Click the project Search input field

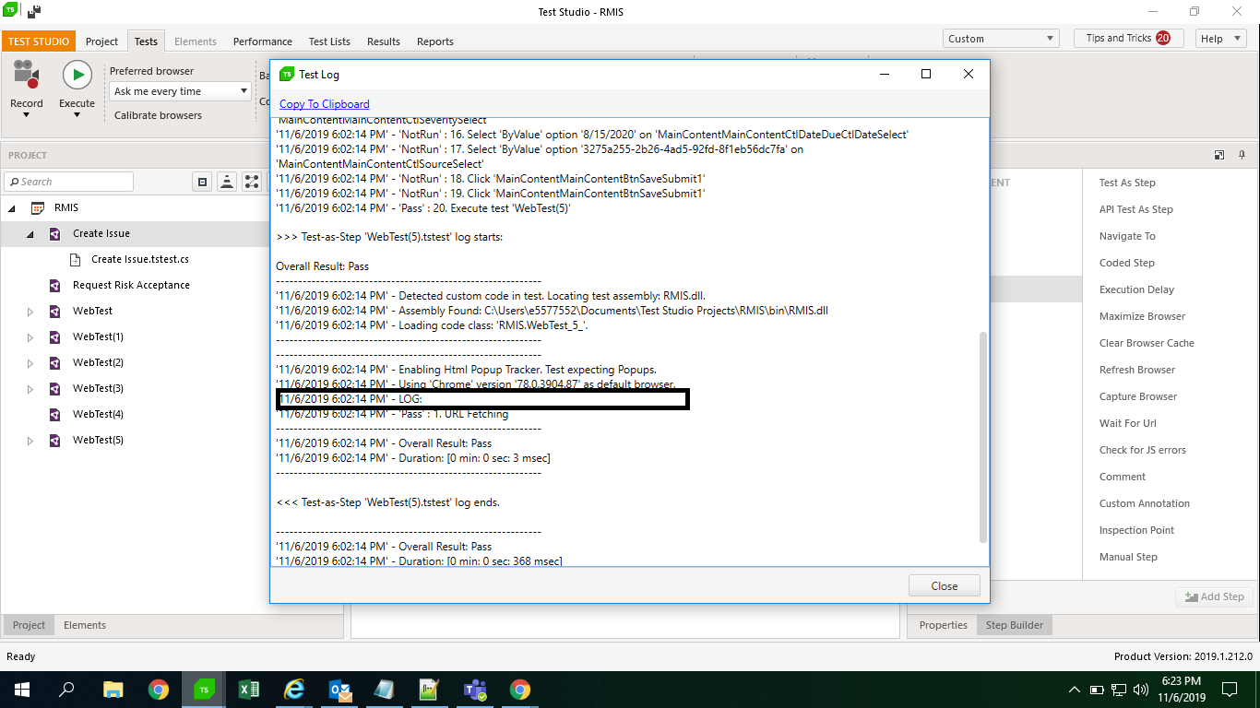coord(69,182)
